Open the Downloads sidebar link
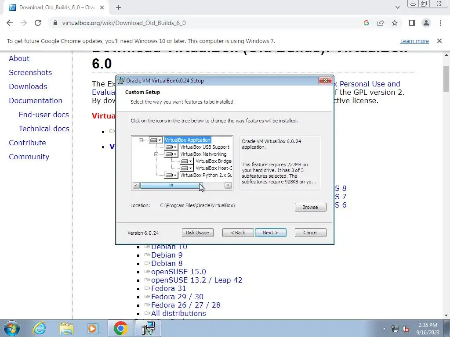The height and width of the screenshot is (337, 450). coord(28,86)
